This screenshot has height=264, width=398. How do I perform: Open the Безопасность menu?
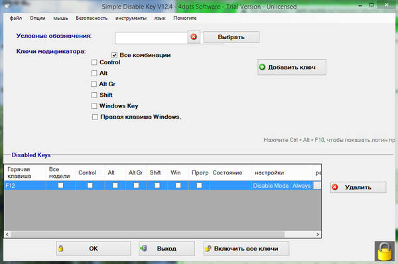[x=92, y=18]
